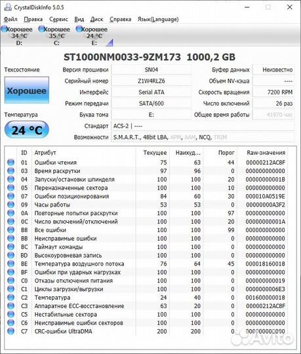The height and width of the screenshot is (354, 301).
Task: Select the Часы работы attribute text
Action: point(52,205)
